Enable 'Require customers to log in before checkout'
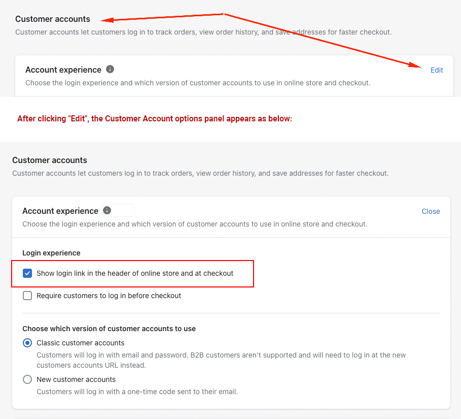The height and width of the screenshot is (419, 461). coord(27,295)
